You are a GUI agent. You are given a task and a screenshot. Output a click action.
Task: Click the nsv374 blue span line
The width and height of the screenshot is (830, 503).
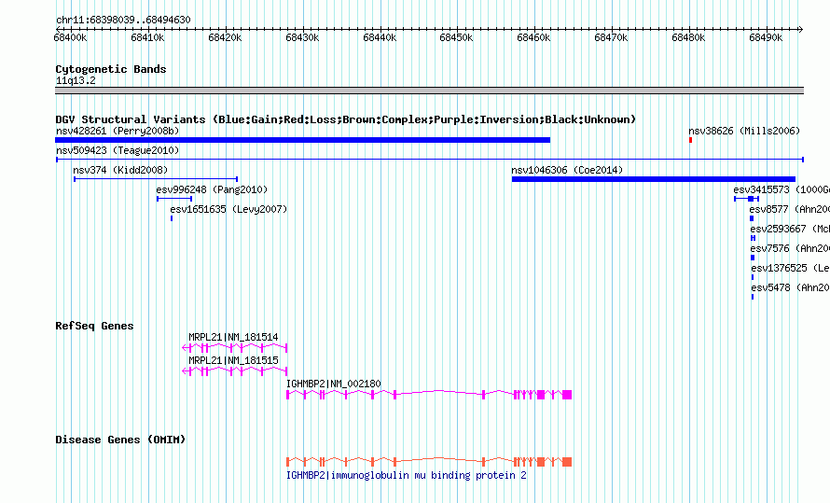tap(156, 179)
